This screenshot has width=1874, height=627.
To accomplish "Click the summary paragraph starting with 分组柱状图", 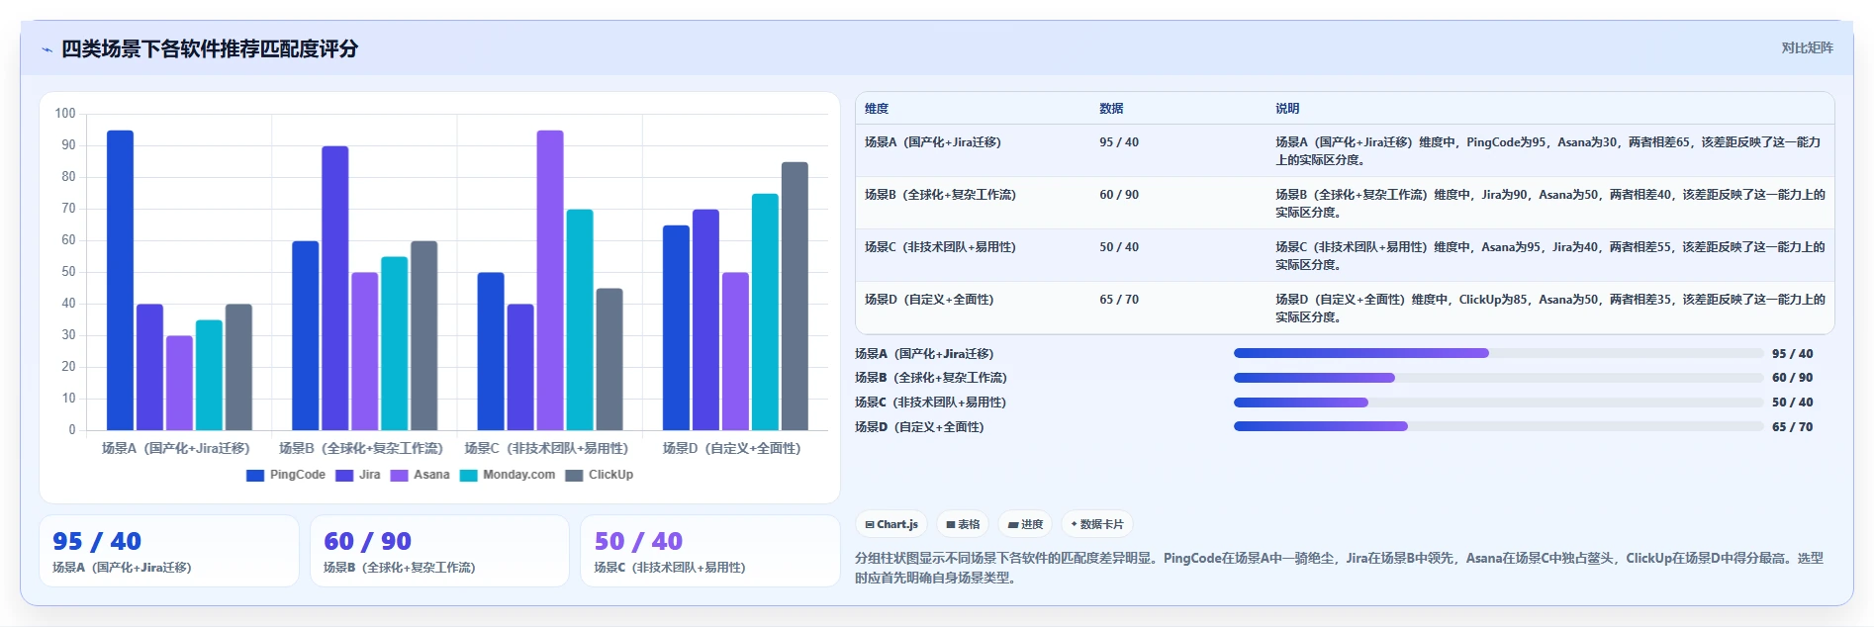I will pyautogui.click(x=1339, y=568).
